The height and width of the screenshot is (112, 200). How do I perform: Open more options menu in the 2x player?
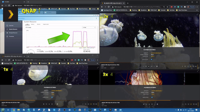pos(182,66)
